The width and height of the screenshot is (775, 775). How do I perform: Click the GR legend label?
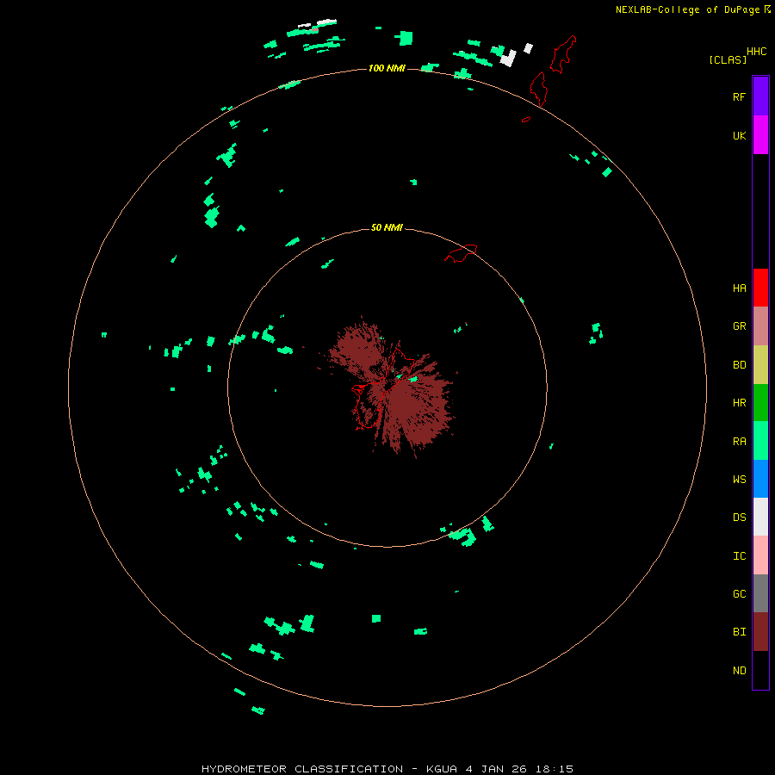click(x=739, y=326)
